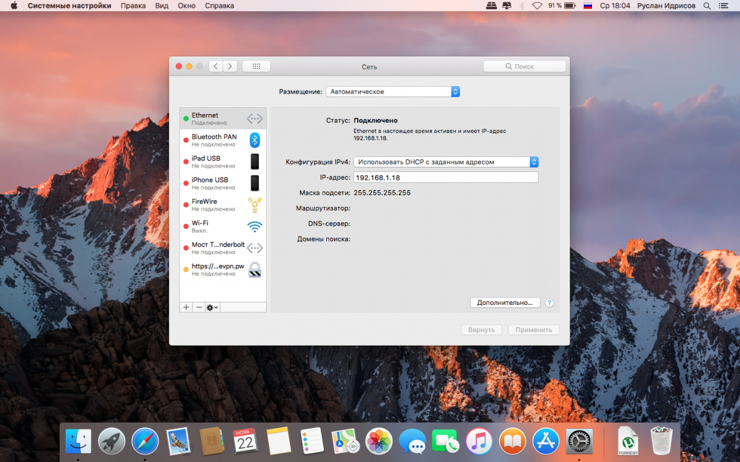Open the Вид menu in menu bar

(x=162, y=6)
